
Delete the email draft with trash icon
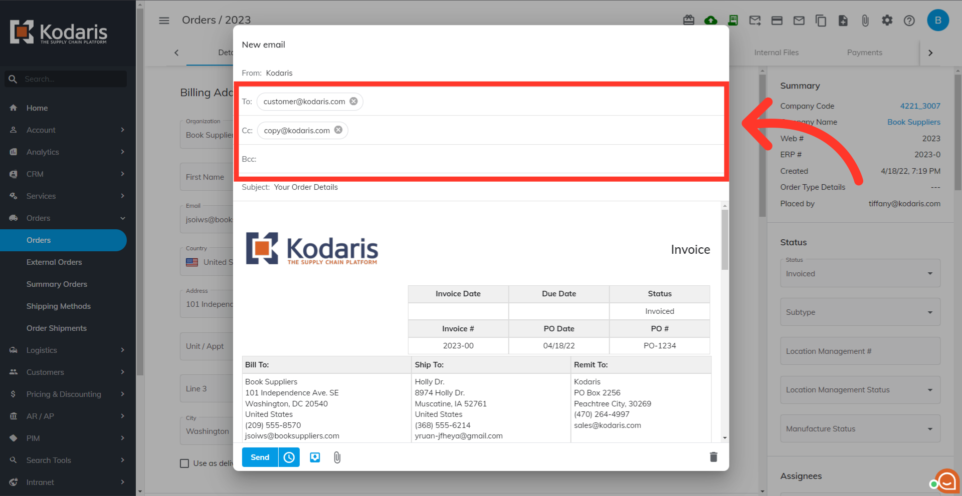pyautogui.click(x=713, y=457)
